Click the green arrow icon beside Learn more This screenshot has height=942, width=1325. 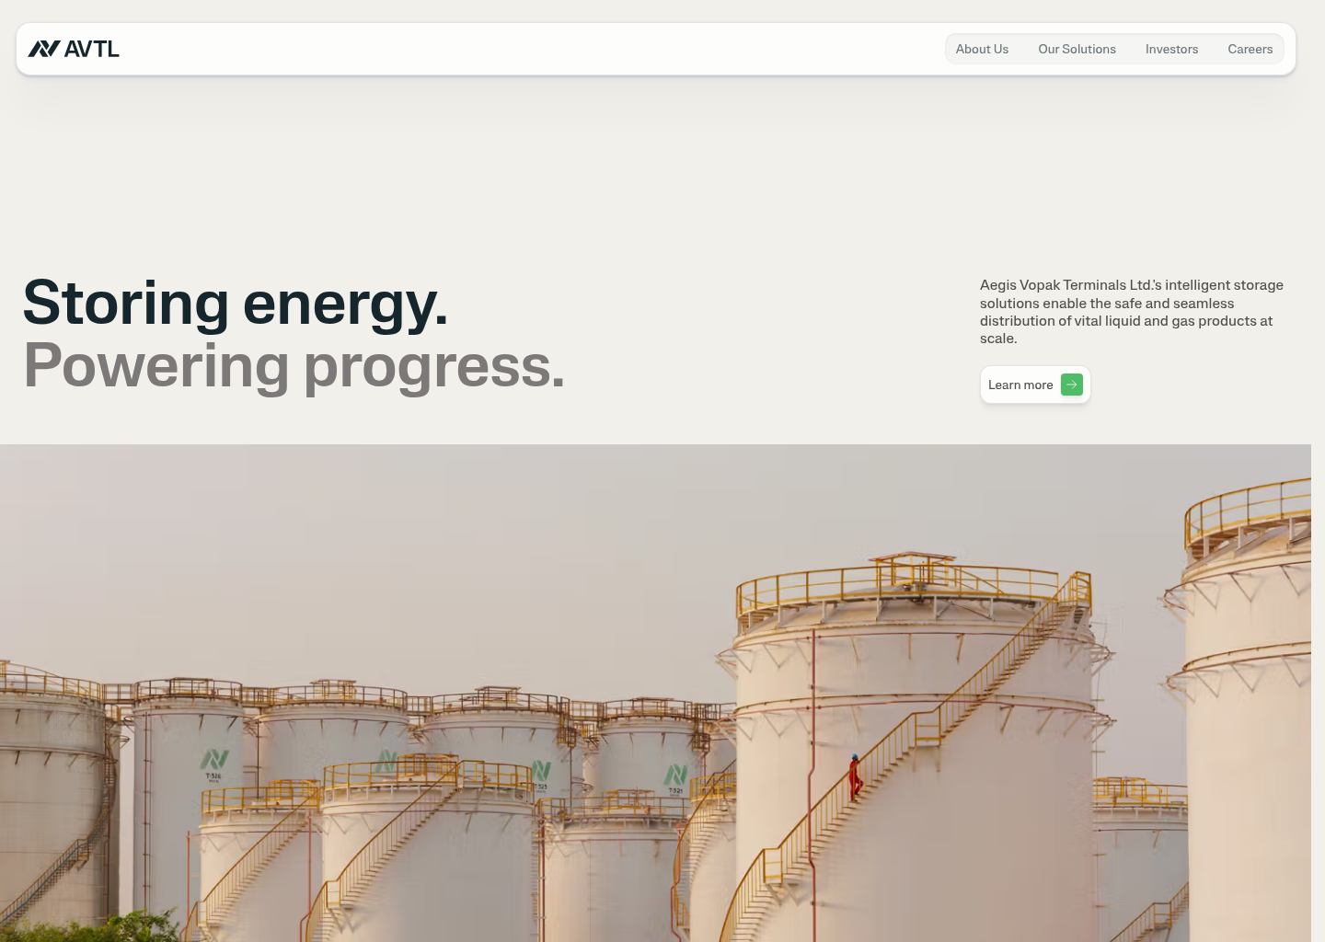pyautogui.click(x=1072, y=385)
